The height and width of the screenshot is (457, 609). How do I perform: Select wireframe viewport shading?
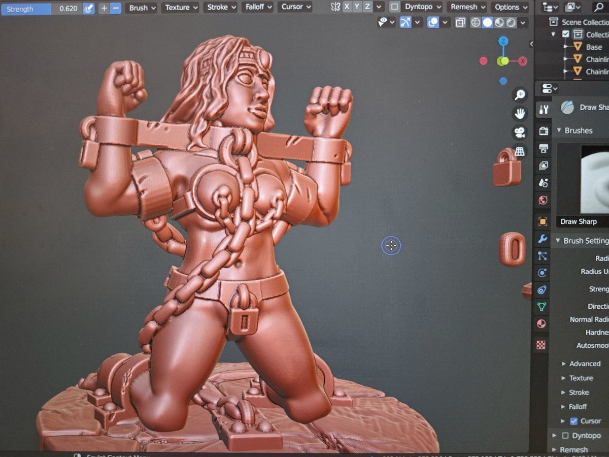pyautogui.click(x=476, y=22)
